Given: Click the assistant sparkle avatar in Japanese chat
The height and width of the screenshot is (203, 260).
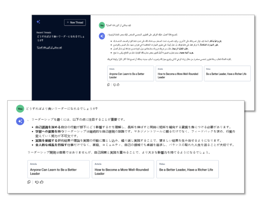Looking at the screenshot, I should coord(20,121).
